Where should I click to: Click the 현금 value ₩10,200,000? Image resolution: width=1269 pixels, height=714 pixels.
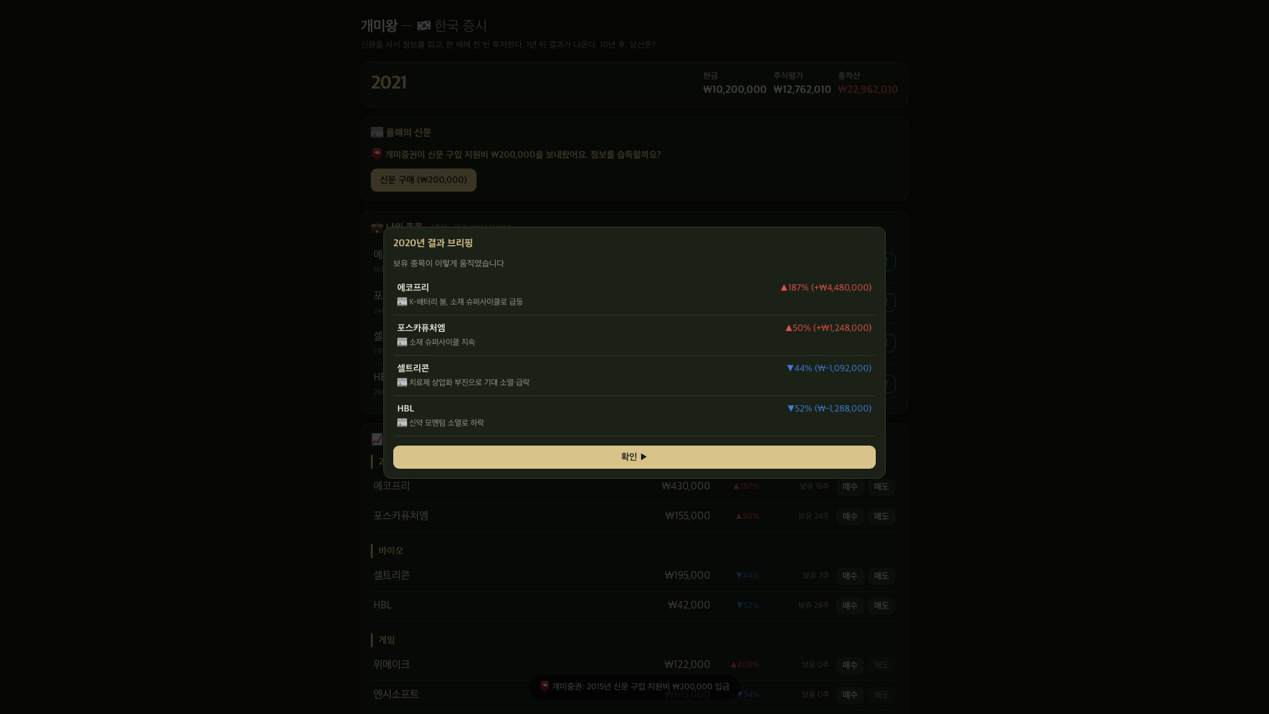tap(735, 89)
